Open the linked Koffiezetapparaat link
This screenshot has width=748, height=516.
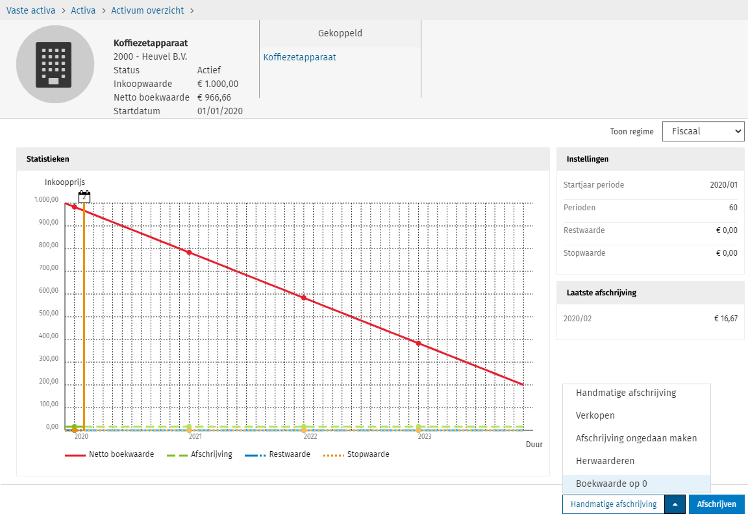click(x=299, y=57)
